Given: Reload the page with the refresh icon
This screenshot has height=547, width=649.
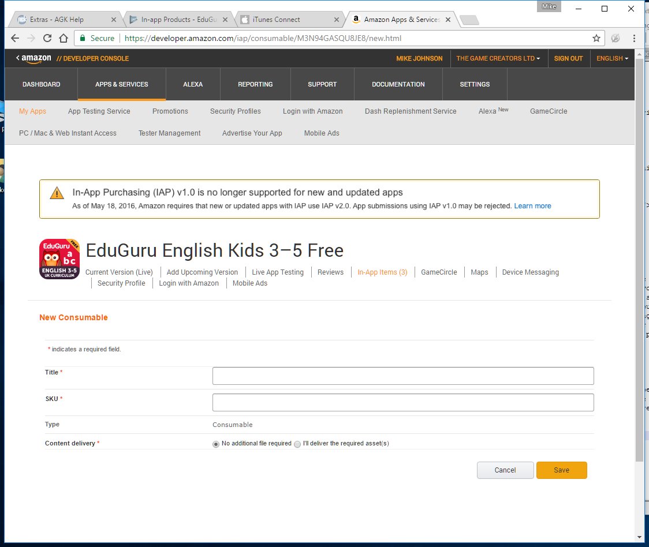Looking at the screenshot, I should [x=47, y=38].
